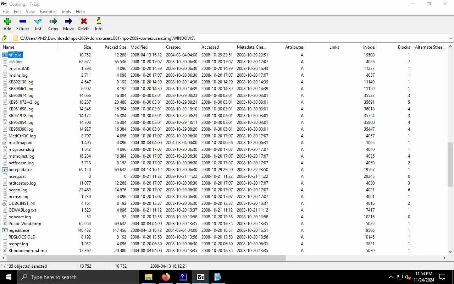Open the Help menu
This screenshot has width=454, height=284.
click(80, 12)
